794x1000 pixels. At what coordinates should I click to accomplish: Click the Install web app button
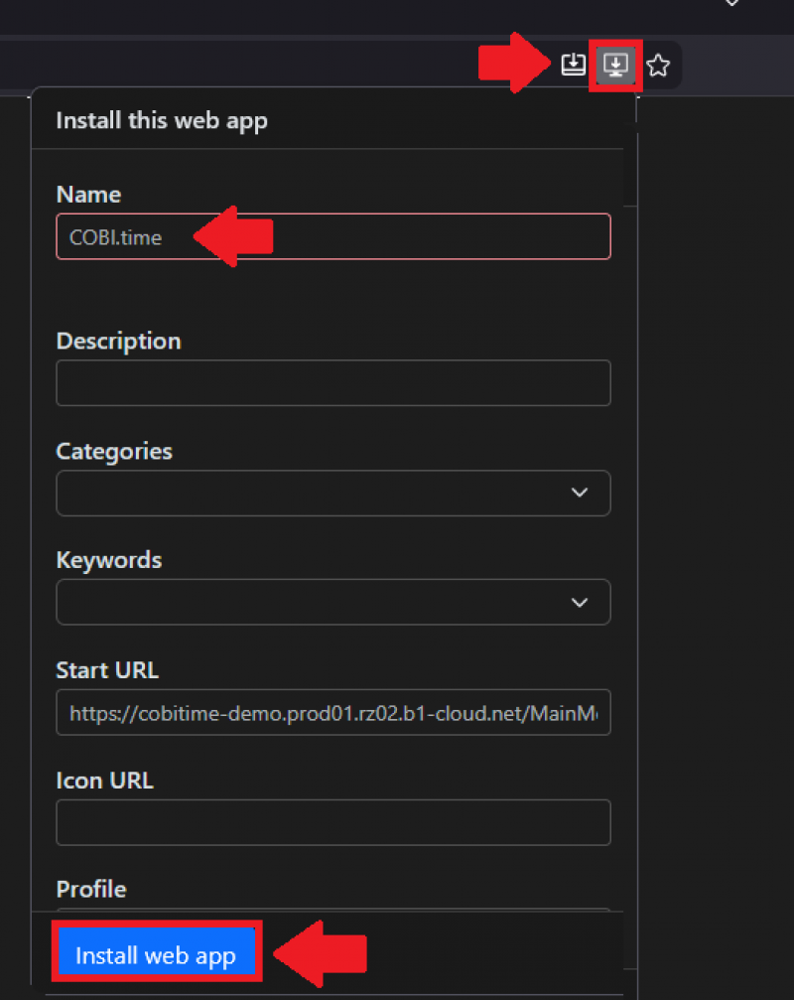point(156,955)
